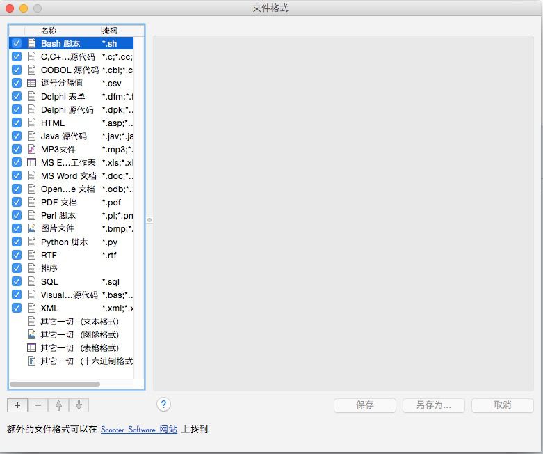The image size is (543, 454).
Task: Click the 取消 button
Action: tap(502, 405)
